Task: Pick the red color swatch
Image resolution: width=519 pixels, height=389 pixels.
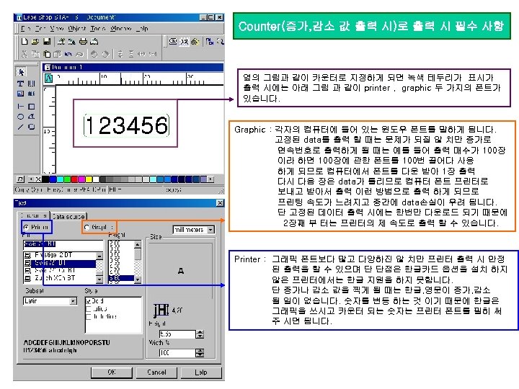Action: [x=74, y=179]
